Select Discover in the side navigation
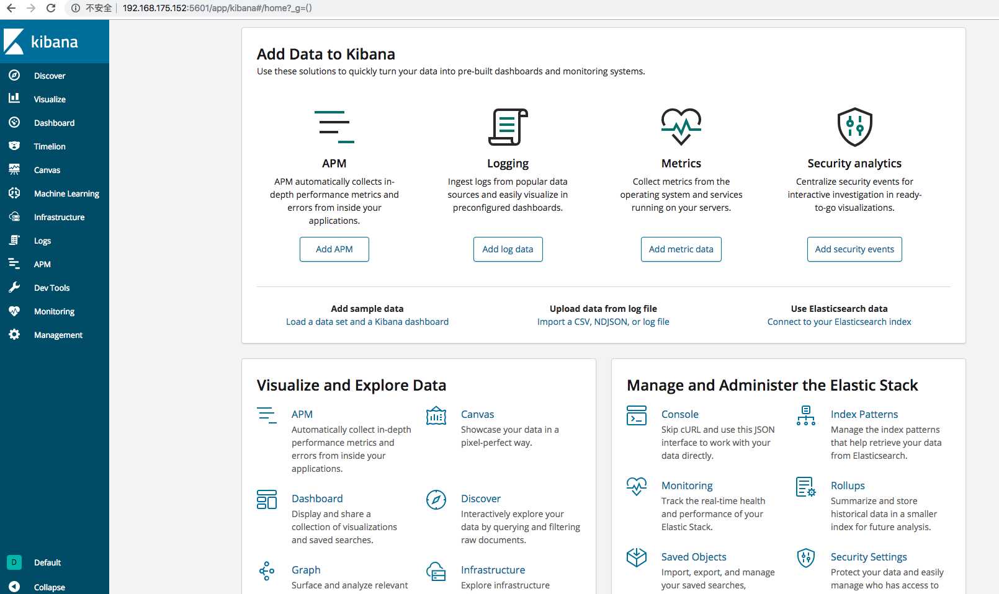 point(50,76)
